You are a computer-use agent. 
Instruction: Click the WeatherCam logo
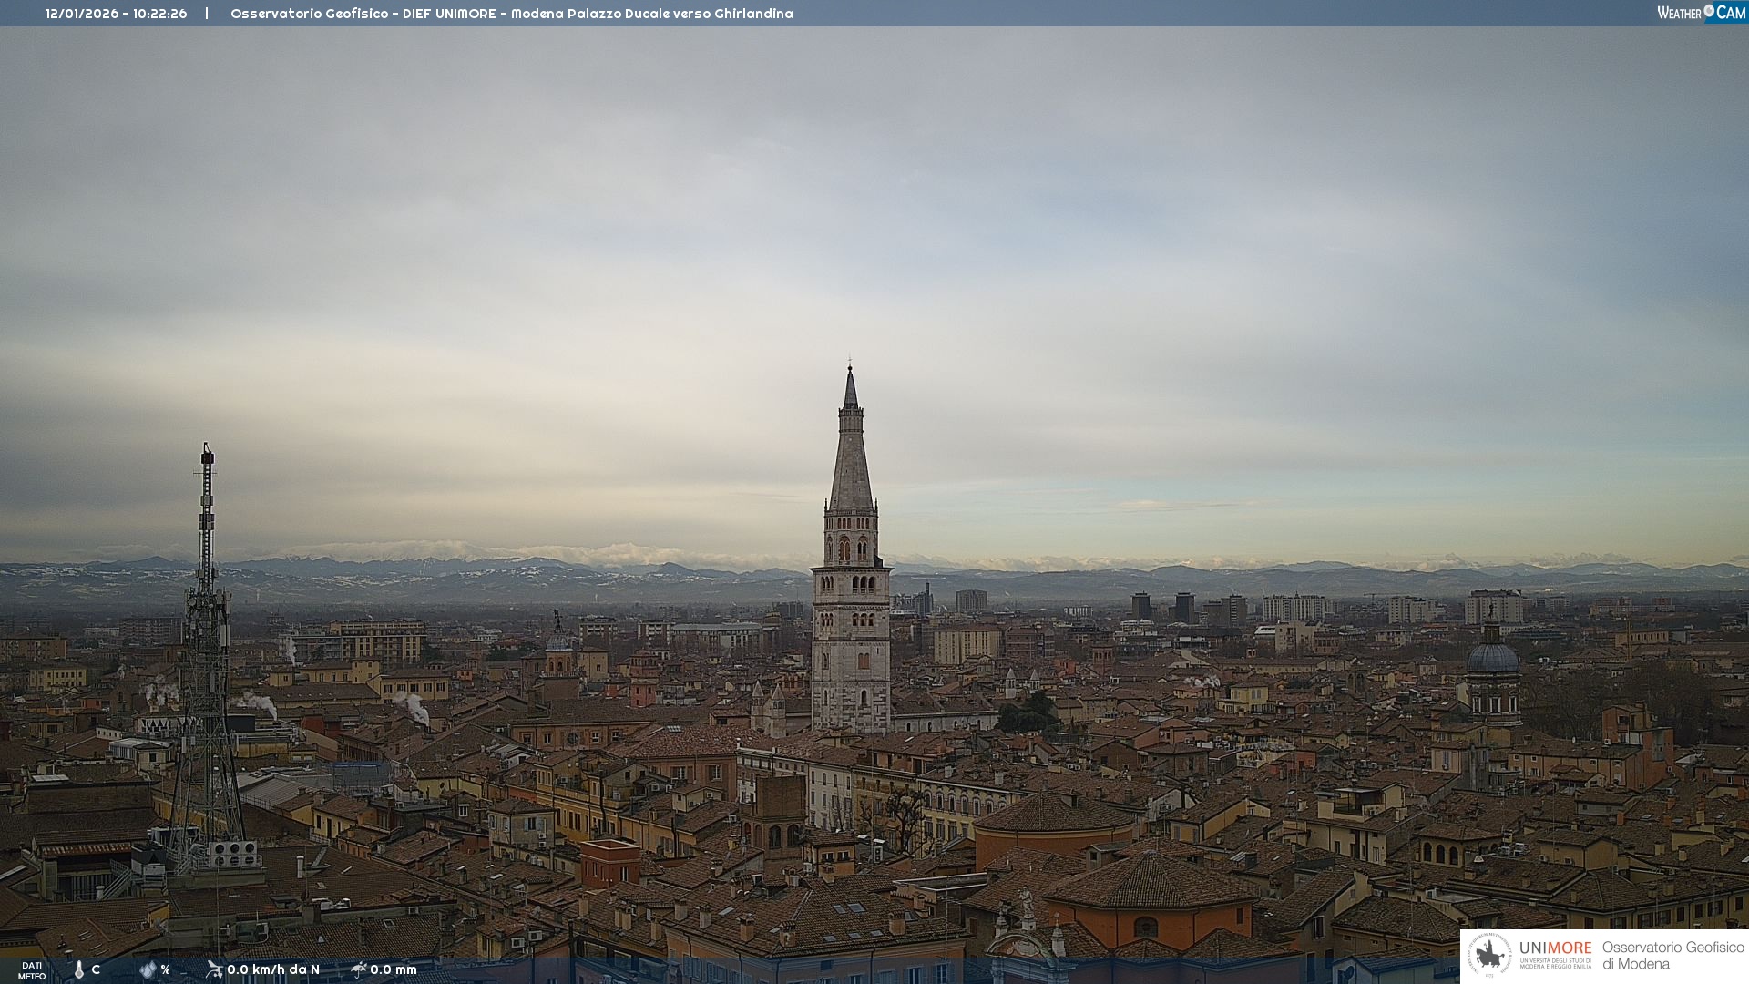coord(1701,13)
